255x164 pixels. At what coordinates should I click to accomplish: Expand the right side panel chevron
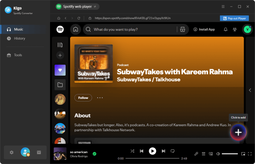pos(250,90)
